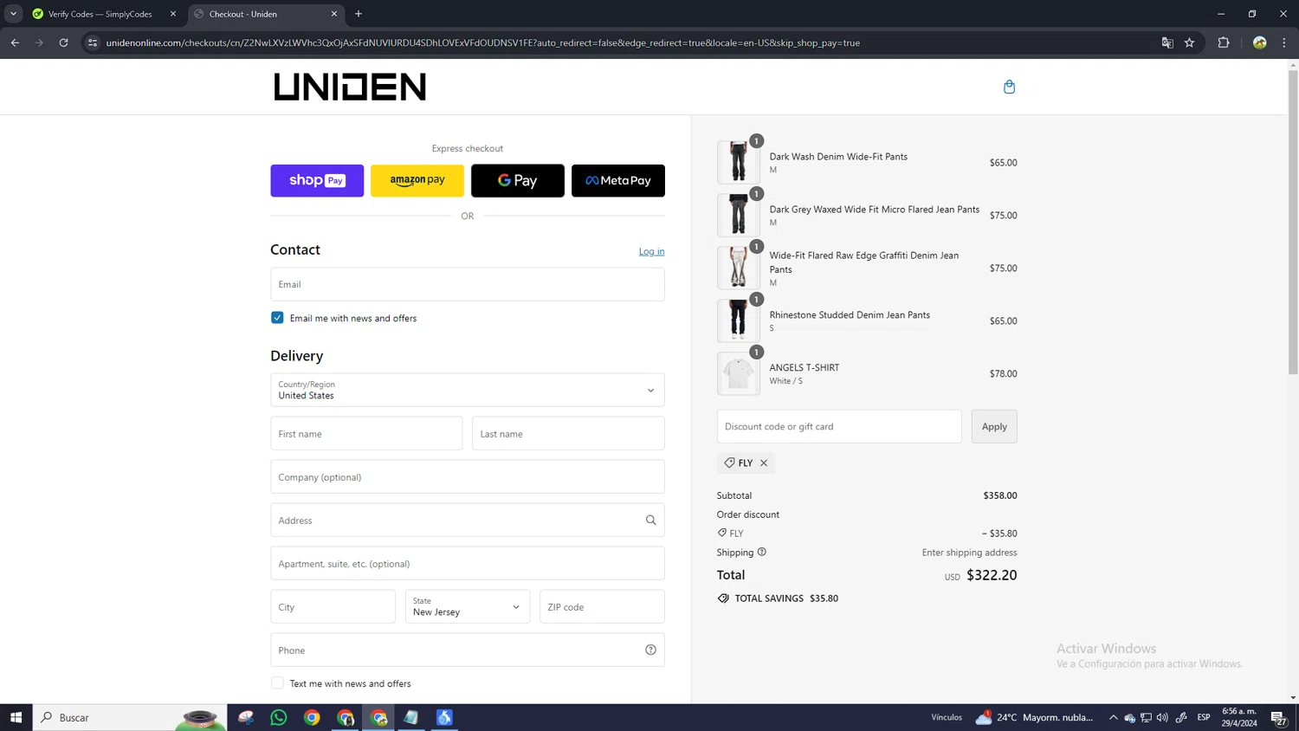This screenshot has height=731, width=1299.
Task: Select the Company (optional) field
Action: (x=468, y=477)
